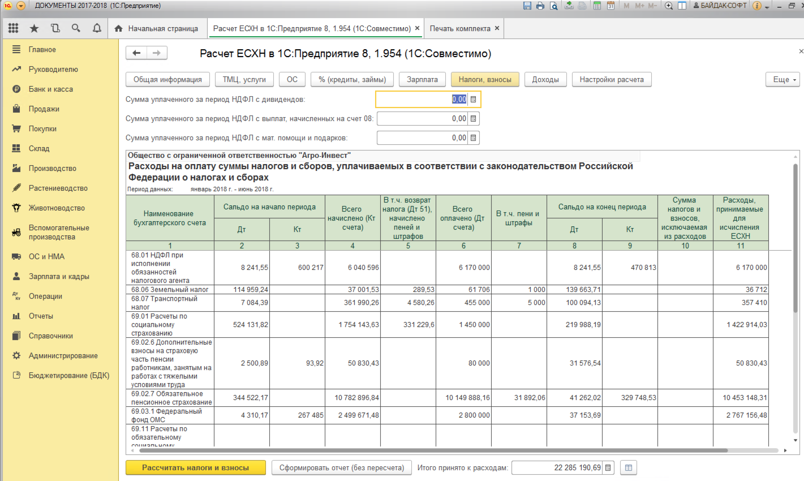The height and width of the screenshot is (481, 804).
Task: Click the Зарплата button
Action: pyautogui.click(x=423, y=80)
